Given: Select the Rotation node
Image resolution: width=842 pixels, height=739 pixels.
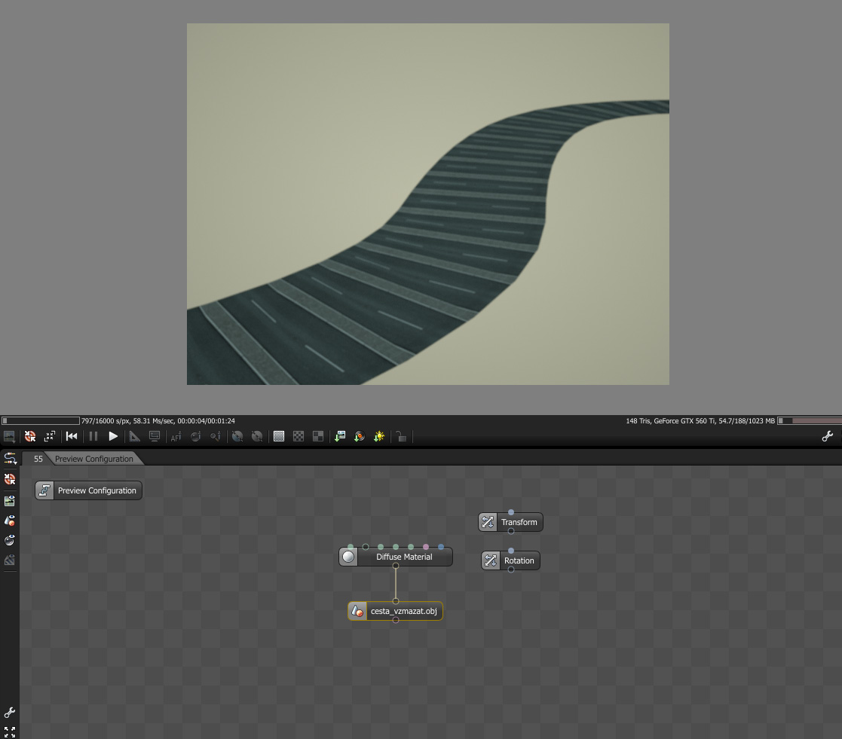Looking at the screenshot, I should (x=510, y=560).
